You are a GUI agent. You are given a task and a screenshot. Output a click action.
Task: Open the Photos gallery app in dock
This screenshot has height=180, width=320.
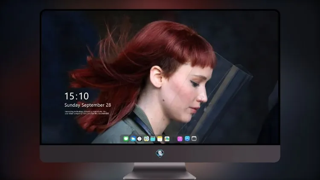[167, 139]
